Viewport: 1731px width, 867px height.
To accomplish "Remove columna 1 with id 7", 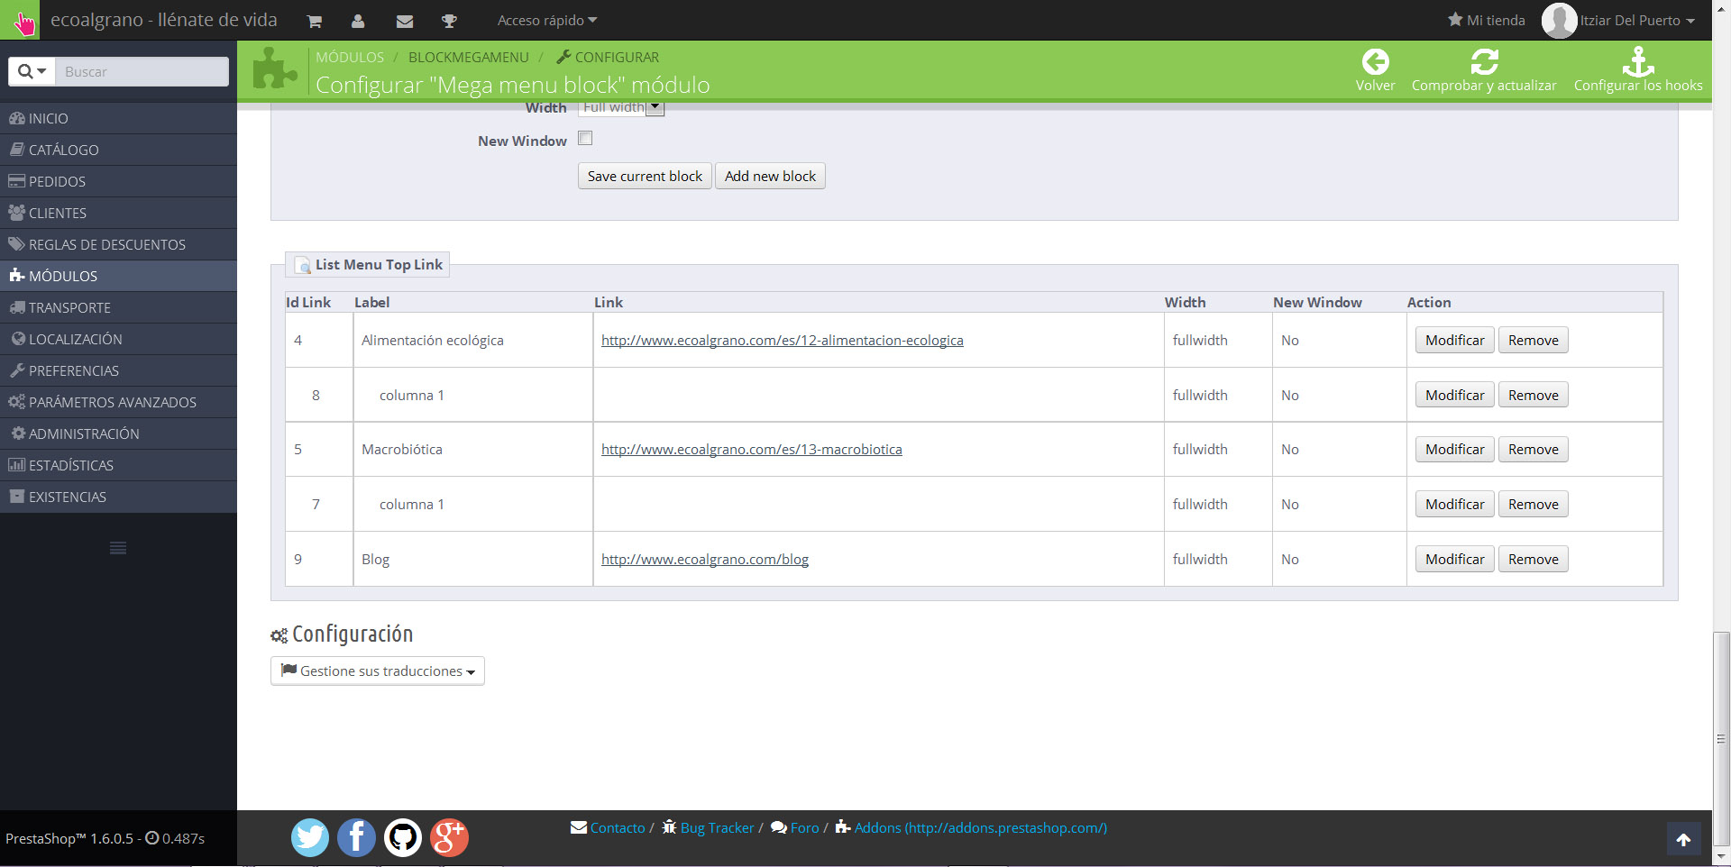I will 1533,504.
